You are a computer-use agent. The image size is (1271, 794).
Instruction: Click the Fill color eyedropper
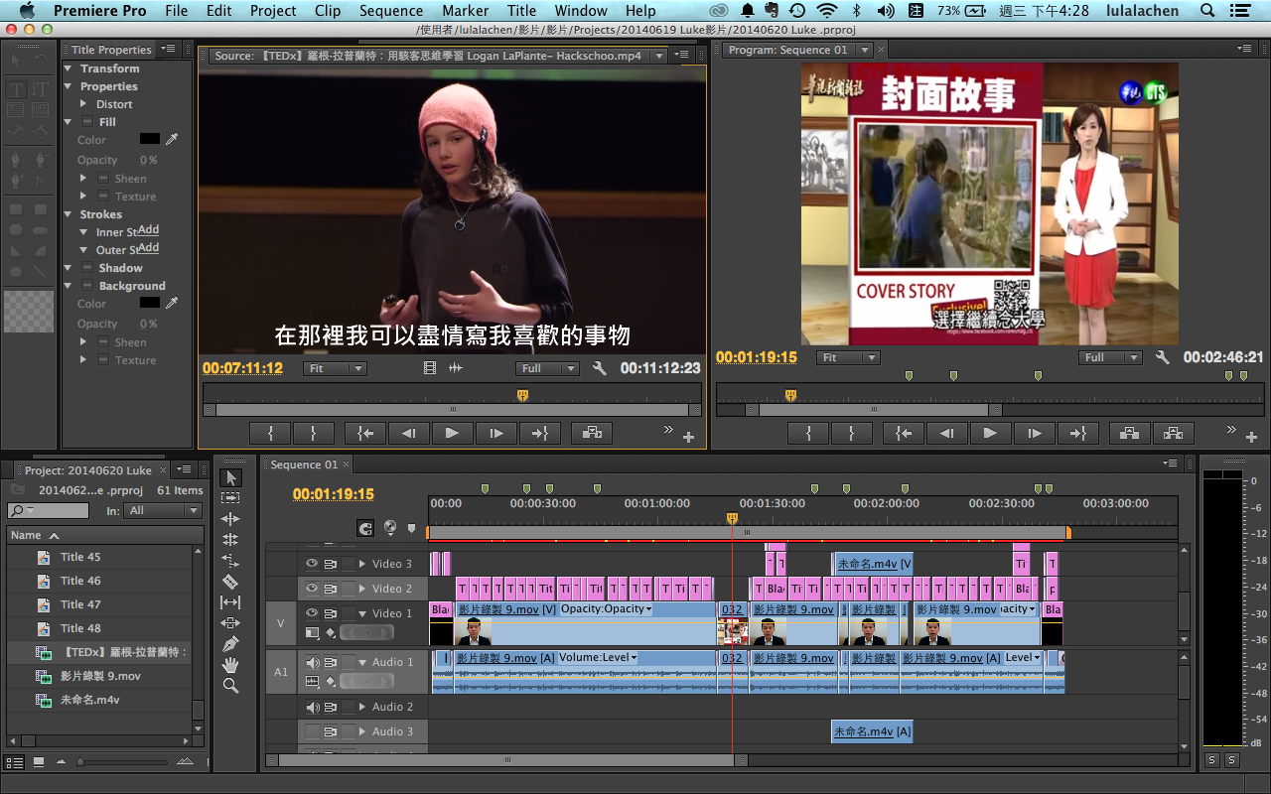[172, 140]
